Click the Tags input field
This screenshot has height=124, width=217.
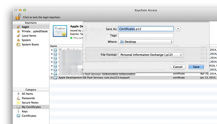tap(146, 35)
